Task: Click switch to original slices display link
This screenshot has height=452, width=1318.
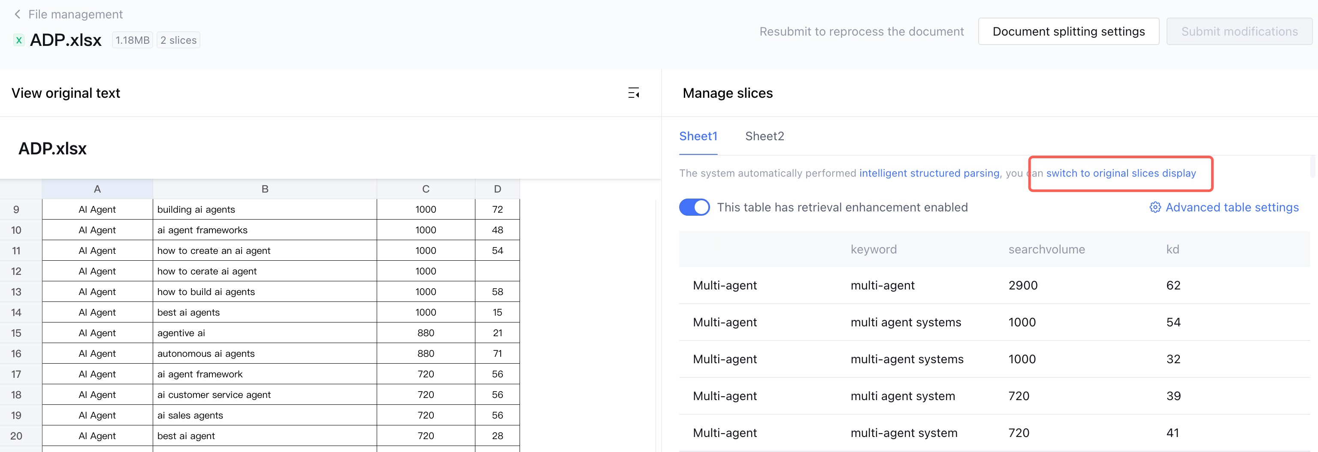Action: [1121, 173]
